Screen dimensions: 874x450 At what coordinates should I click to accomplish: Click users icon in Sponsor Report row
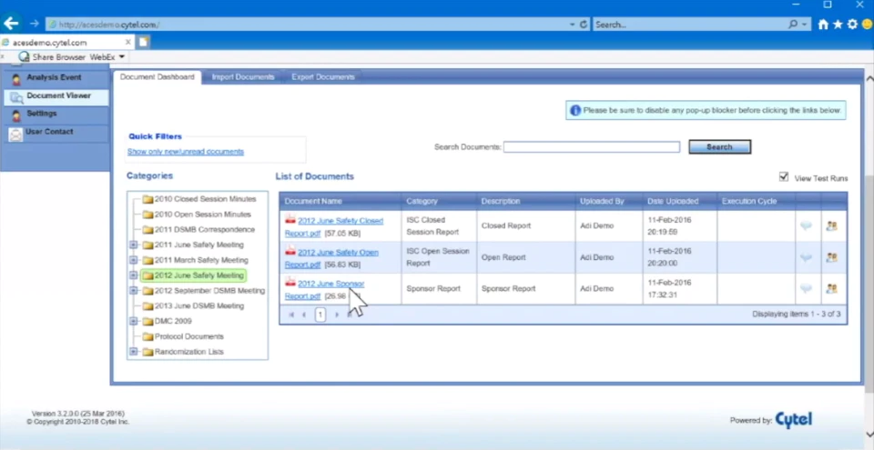tap(831, 288)
